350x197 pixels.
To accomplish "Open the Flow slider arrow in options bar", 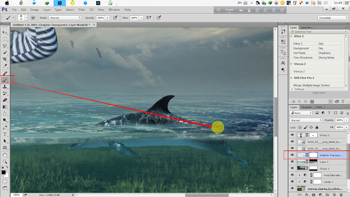I will [x=141, y=18].
